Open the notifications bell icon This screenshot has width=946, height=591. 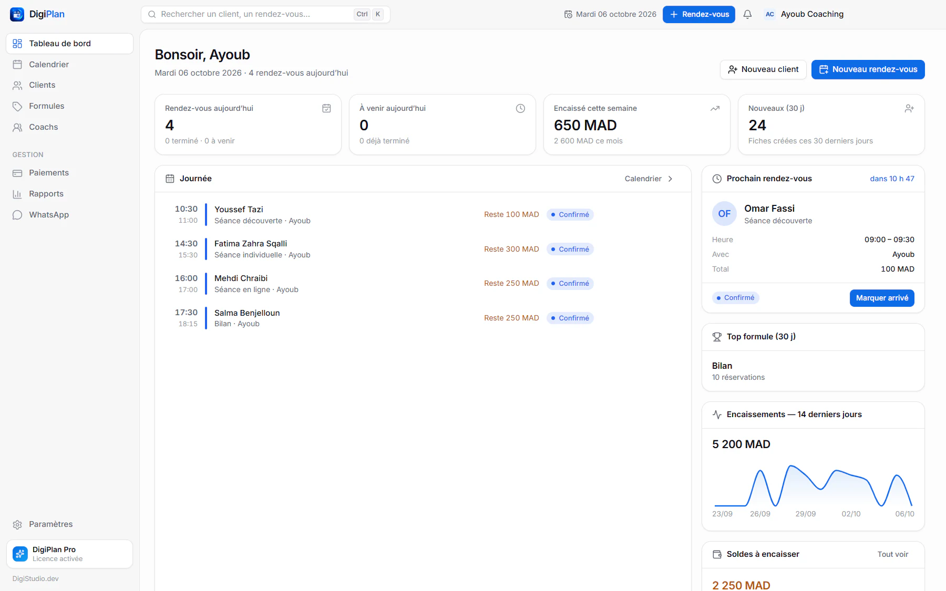click(747, 14)
